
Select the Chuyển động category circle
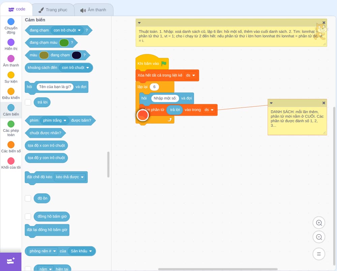coord(11,22)
